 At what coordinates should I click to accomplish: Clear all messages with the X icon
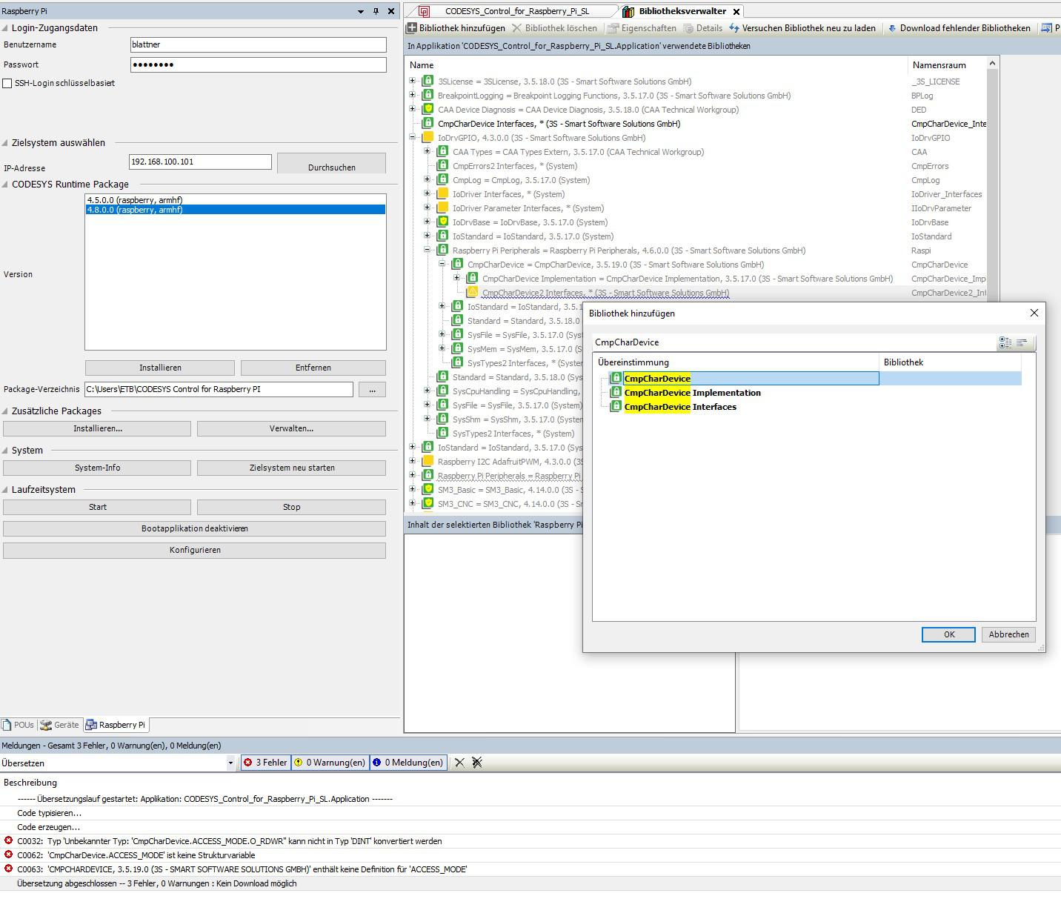pyautogui.click(x=459, y=762)
